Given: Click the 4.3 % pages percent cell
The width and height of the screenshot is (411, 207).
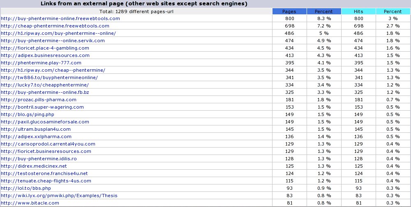Looking at the screenshot, I should pyautogui.click(x=324, y=55).
